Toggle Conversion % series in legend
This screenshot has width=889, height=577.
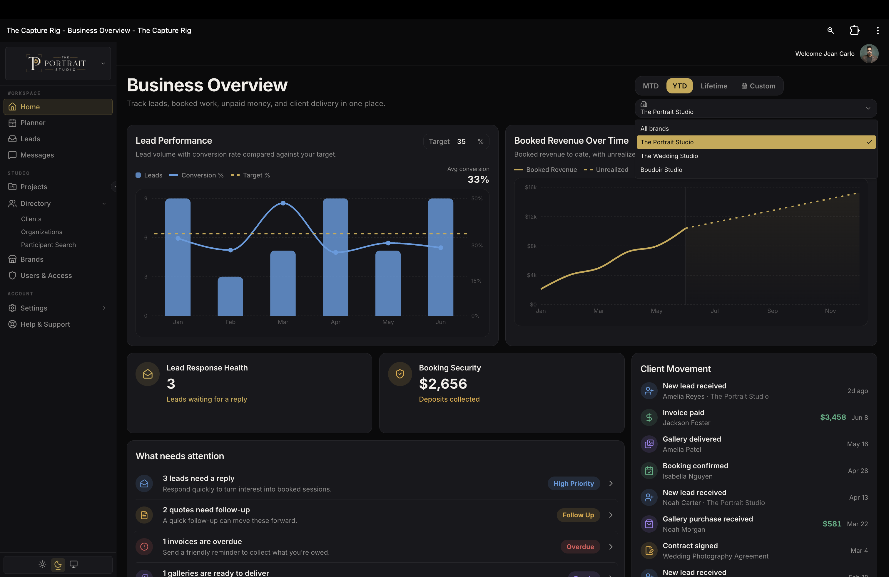click(x=196, y=175)
